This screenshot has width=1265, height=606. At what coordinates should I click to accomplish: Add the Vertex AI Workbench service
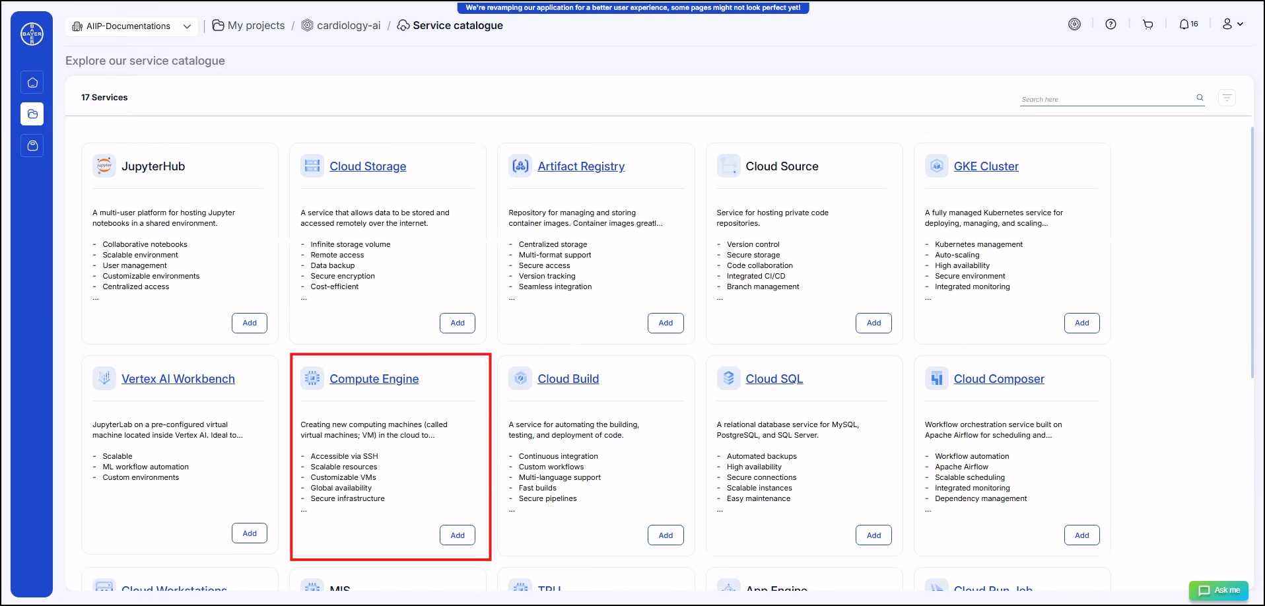pyautogui.click(x=250, y=533)
